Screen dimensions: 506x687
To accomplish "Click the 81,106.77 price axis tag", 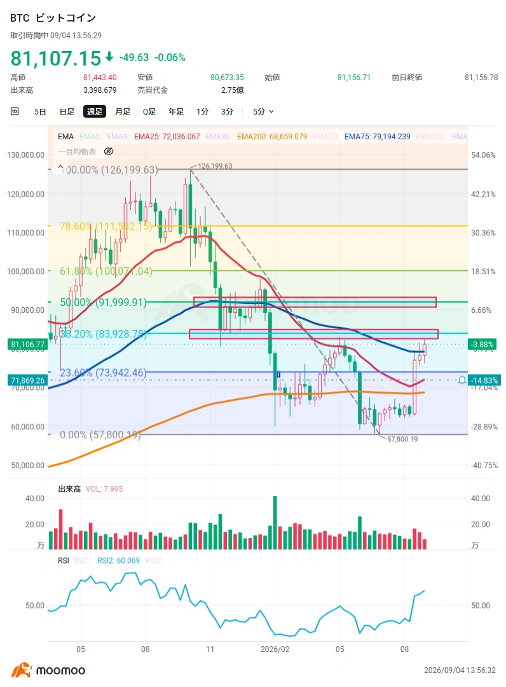I will pyautogui.click(x=27, y=345).
